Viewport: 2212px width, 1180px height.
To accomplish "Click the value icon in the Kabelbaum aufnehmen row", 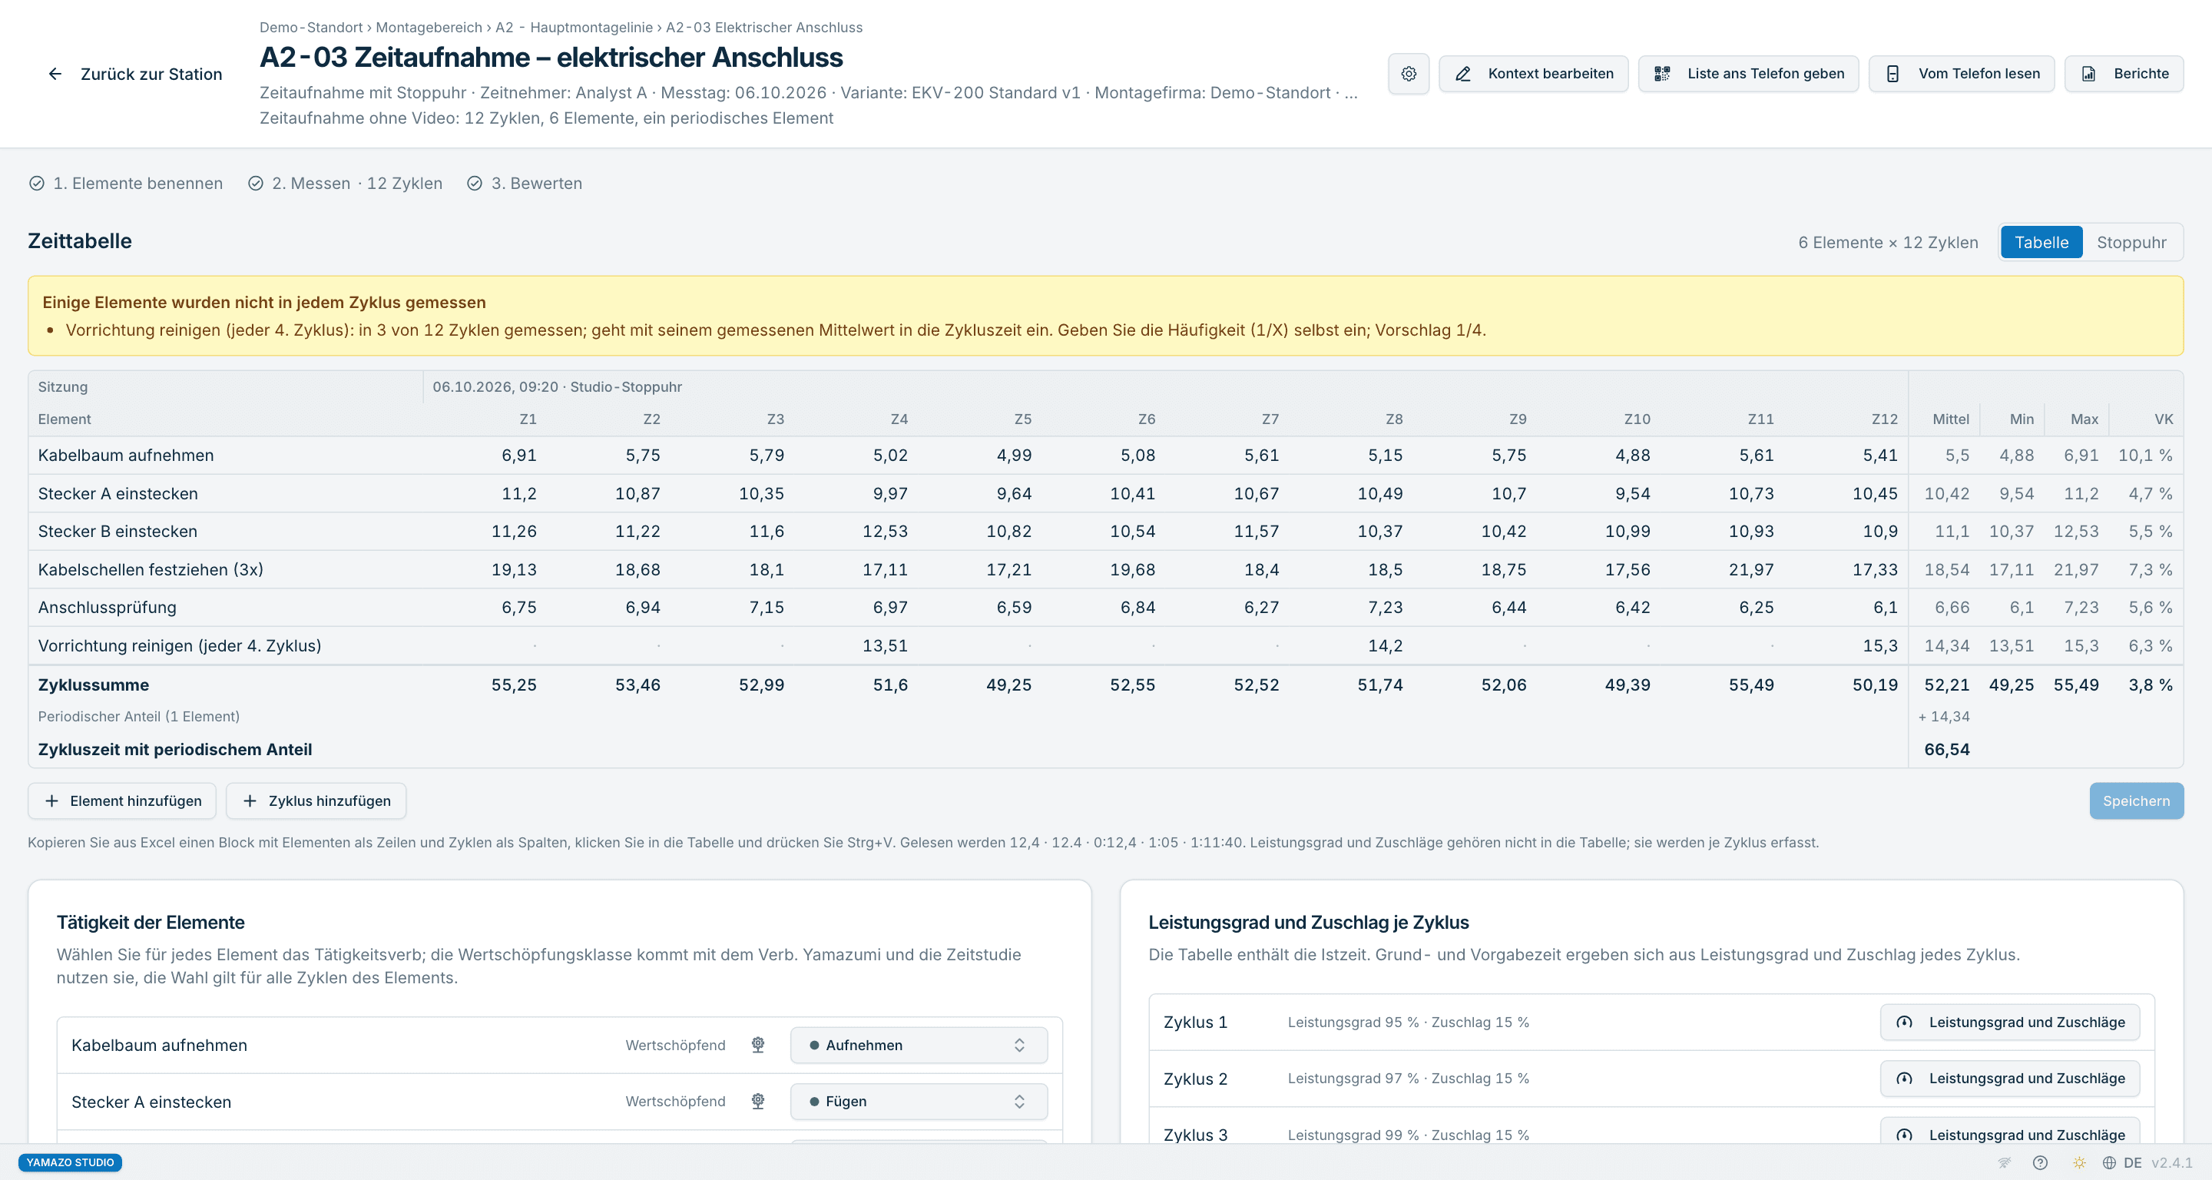I will point(758,1044).
